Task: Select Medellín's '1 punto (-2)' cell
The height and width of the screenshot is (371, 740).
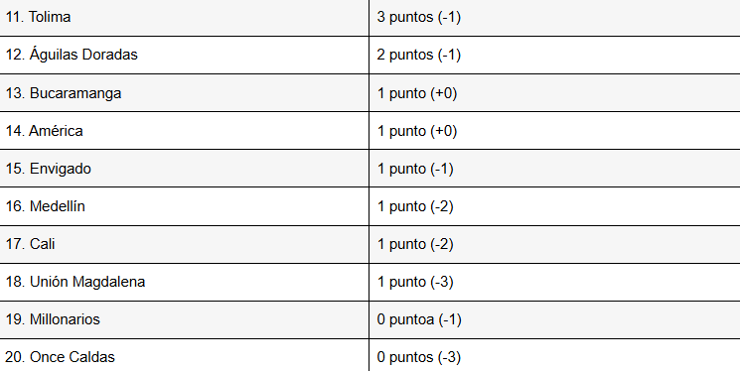Action: (555, 206)
